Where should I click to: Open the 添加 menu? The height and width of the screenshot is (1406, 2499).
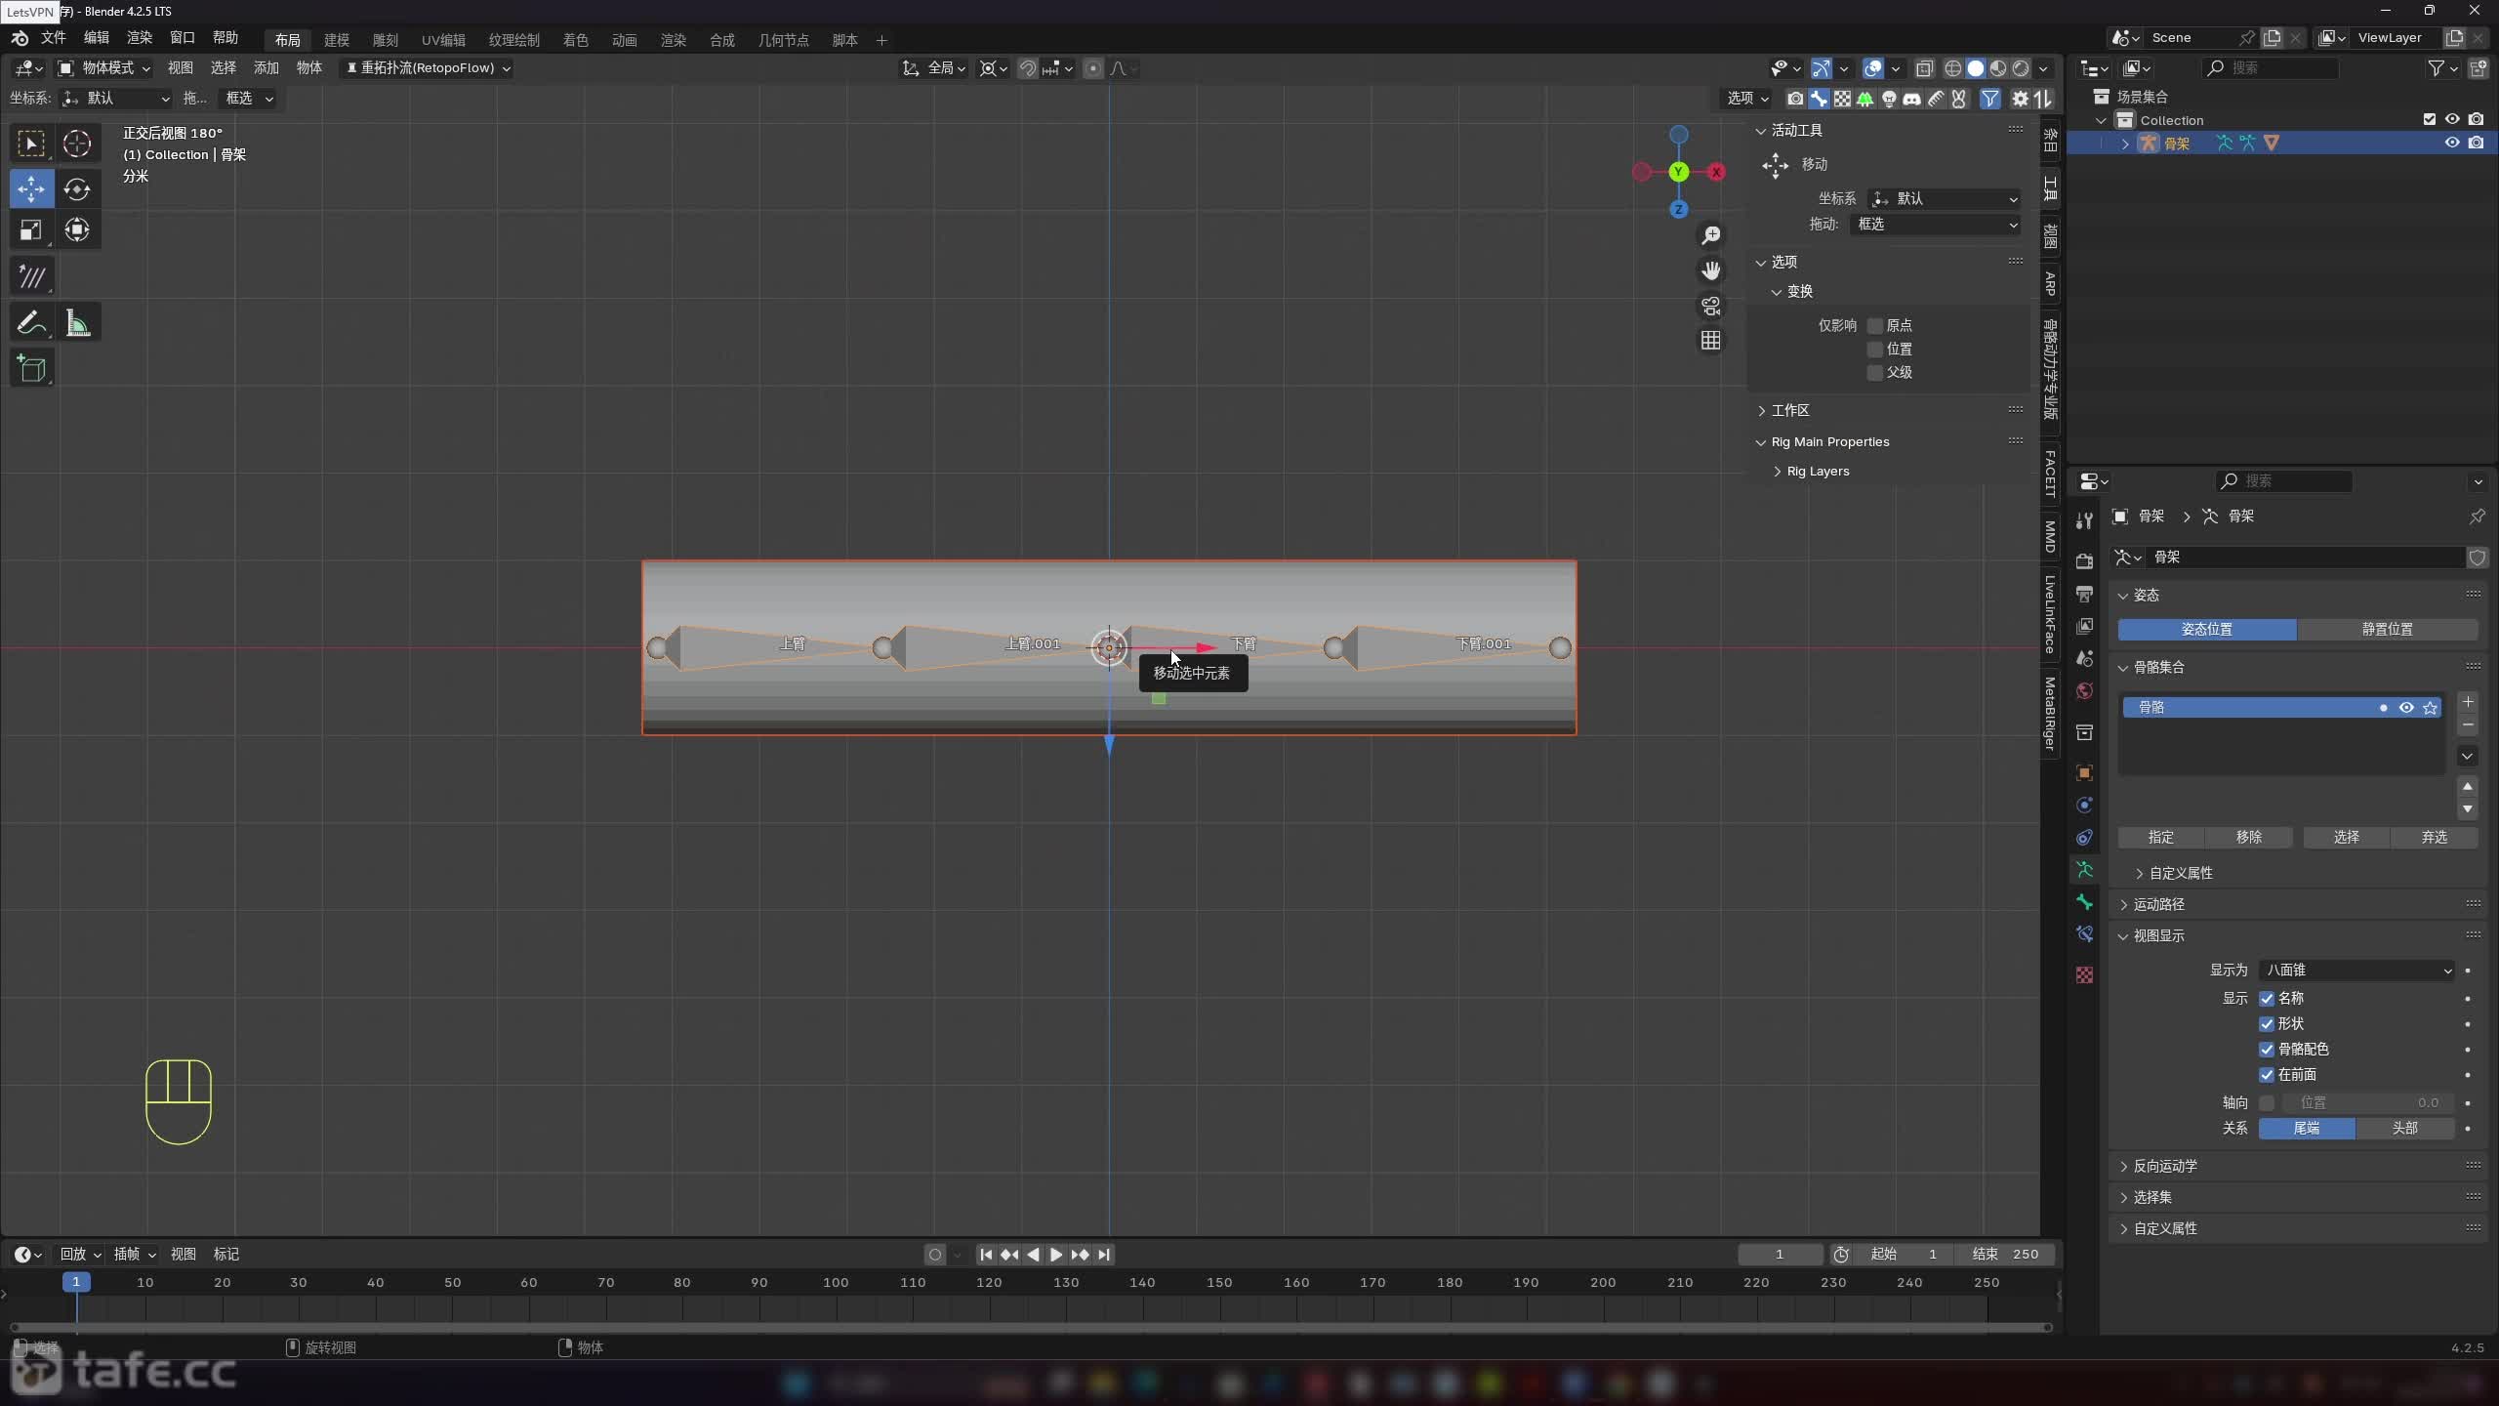266,67
